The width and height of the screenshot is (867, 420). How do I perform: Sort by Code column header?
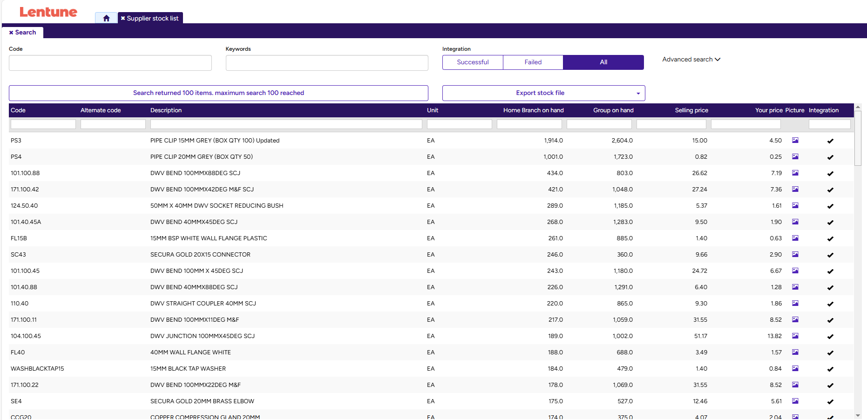(x=18, y=110)
